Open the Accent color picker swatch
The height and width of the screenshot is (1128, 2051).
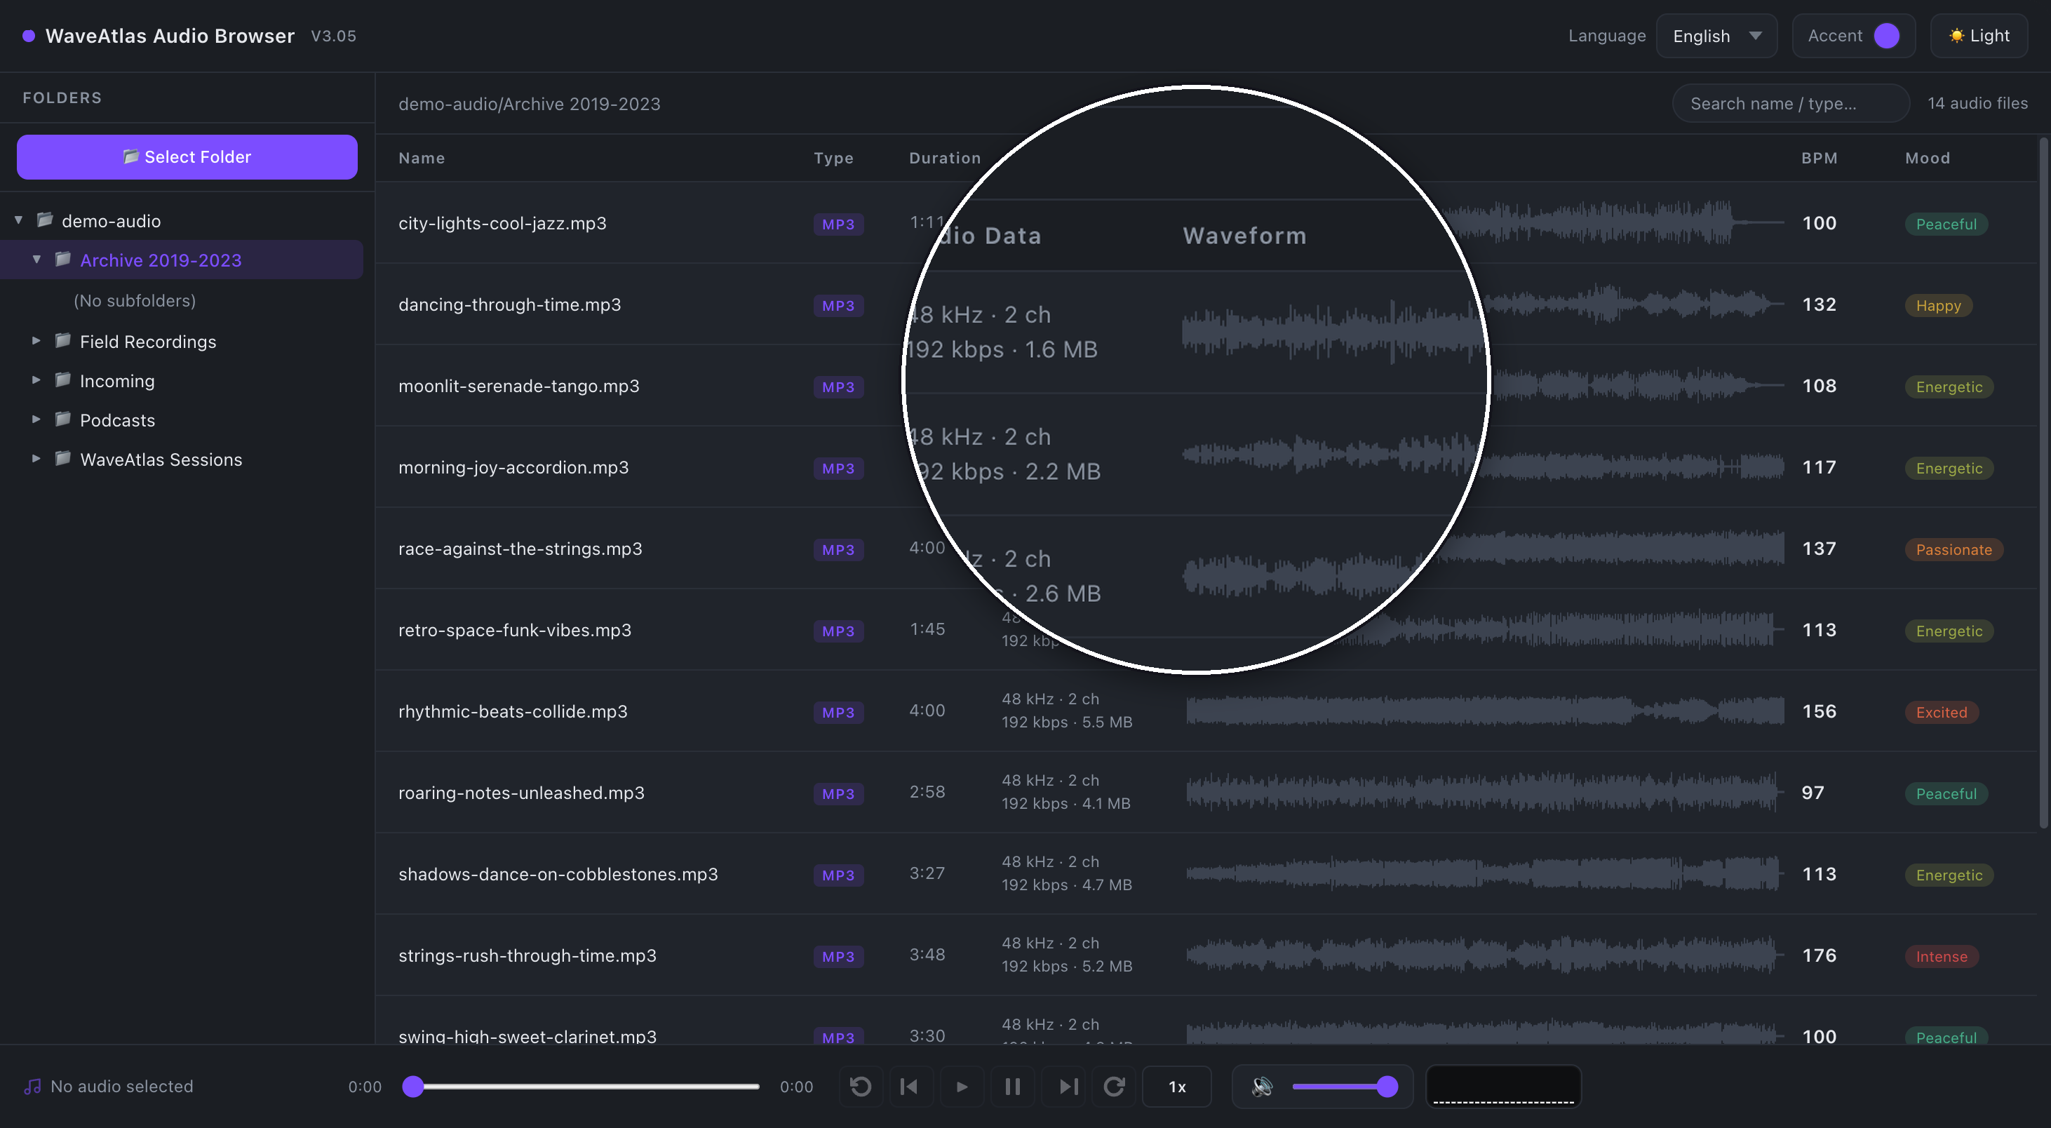click(1886, 36)
